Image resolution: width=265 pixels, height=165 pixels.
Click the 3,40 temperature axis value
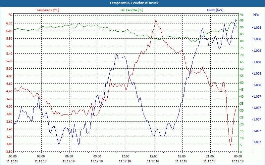coord(9,129)
